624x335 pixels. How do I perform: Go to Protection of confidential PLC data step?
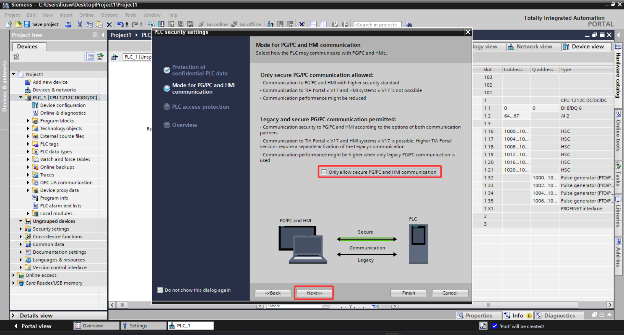(200, 70)
